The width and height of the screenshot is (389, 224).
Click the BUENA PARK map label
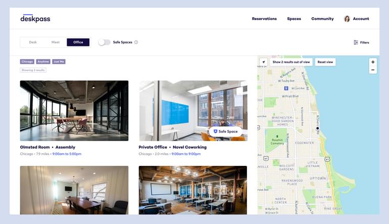coord(322,197)
